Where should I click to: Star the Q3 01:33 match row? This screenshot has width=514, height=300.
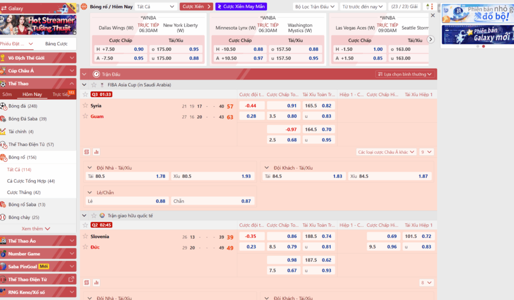85,94
